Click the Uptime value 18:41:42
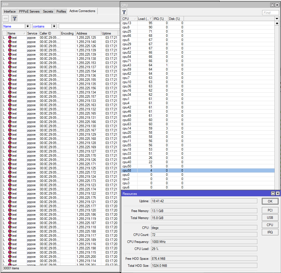 [x=204, y=201]
